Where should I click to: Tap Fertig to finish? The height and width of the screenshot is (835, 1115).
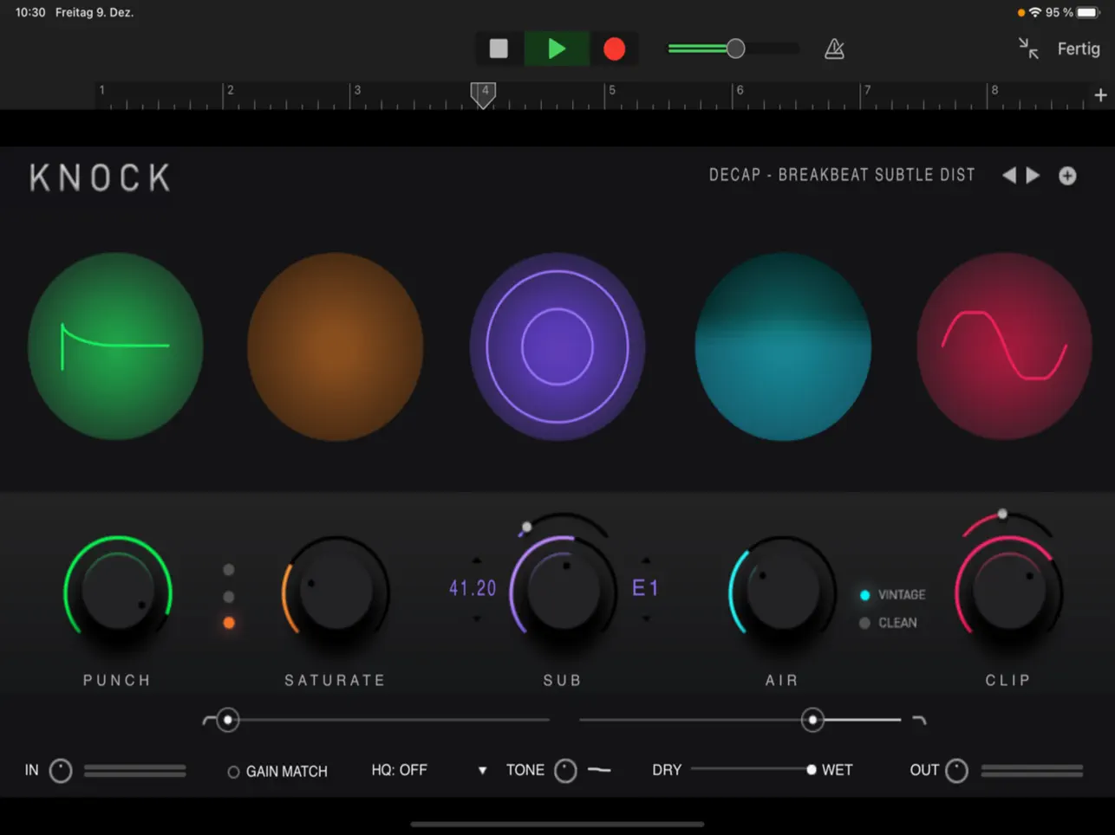pos(1079,49)
